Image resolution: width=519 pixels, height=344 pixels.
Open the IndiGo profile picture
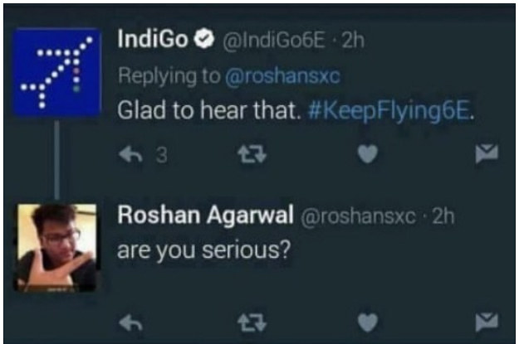click(57, 73)
